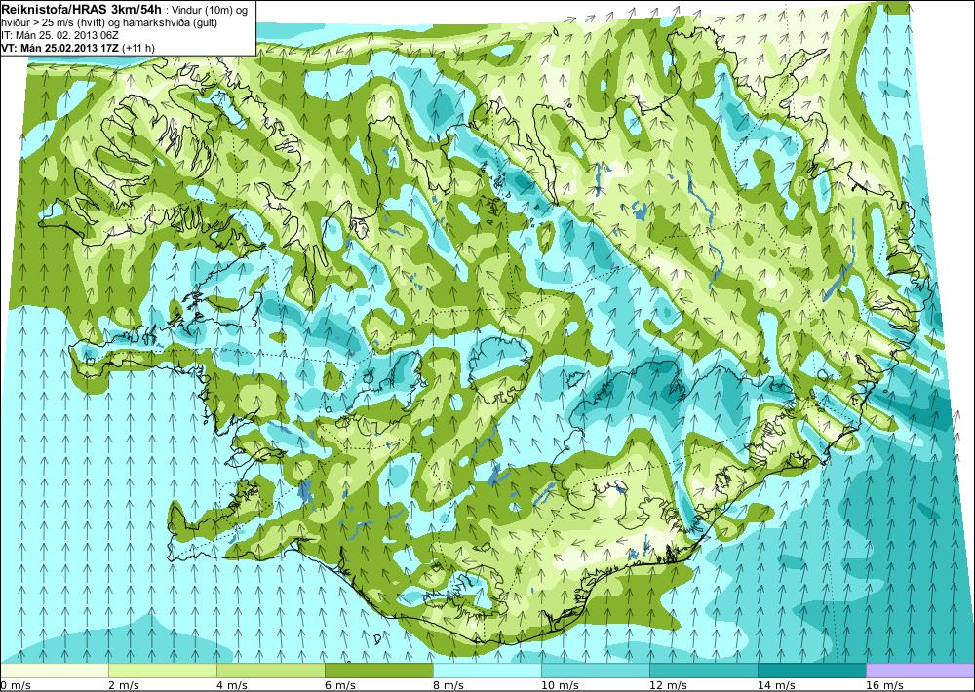Click the 'VT: Mán 25.02.2013 17Z' valid time
Viewport: 975px width, 692px height.
60,47
